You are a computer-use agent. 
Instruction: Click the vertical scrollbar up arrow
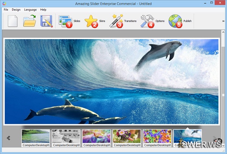[x=223, y=32]
